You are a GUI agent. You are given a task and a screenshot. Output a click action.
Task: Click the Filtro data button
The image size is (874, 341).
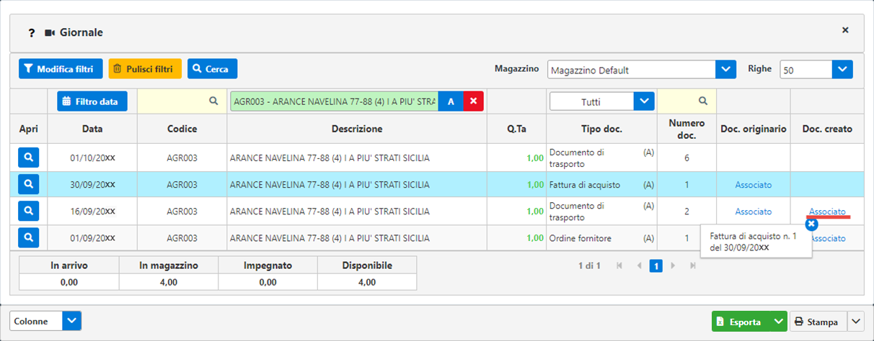(x=92, y=101)
